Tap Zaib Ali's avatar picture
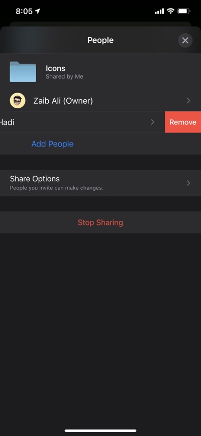 (18, 101)
